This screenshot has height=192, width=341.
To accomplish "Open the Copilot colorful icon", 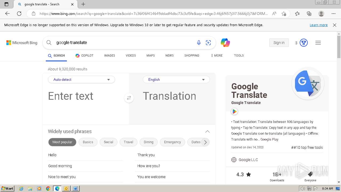I will point(225,43).
